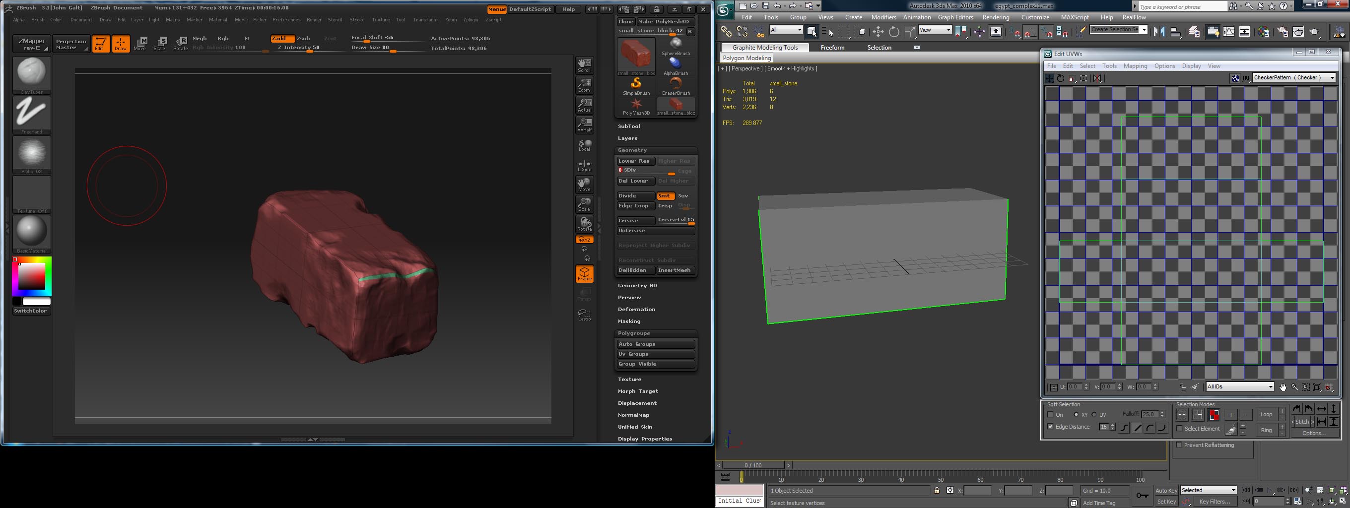Click the L.Sym symmetry icon
1350x508 pixels.
click(x=584, y=166)
